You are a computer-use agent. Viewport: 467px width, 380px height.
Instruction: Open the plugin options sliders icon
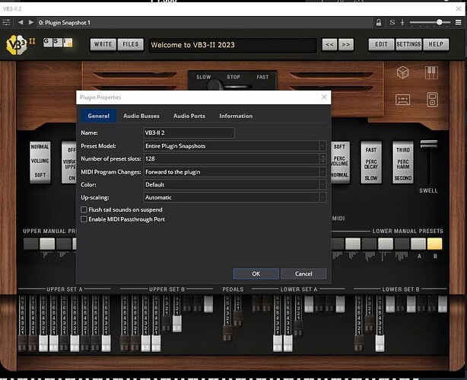point(6,22)
